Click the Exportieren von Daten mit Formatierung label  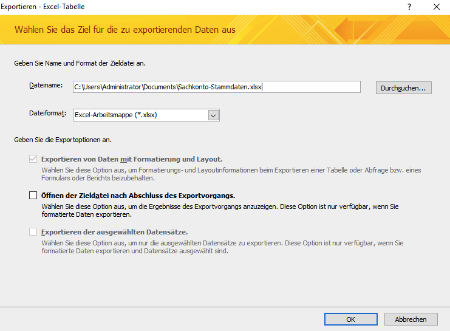tap(132, 159)
